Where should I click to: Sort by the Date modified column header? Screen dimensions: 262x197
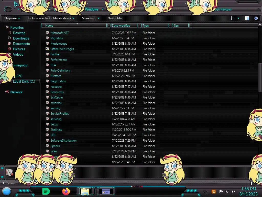124,26
